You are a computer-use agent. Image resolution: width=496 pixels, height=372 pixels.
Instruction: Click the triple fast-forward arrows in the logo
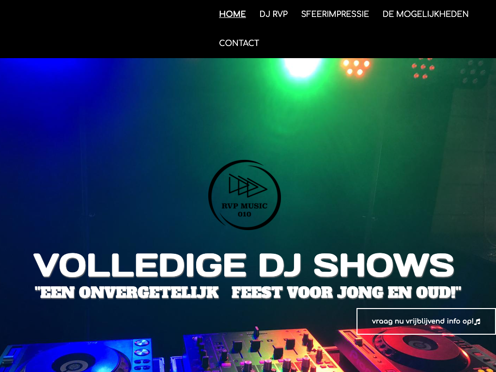(248, 186)
